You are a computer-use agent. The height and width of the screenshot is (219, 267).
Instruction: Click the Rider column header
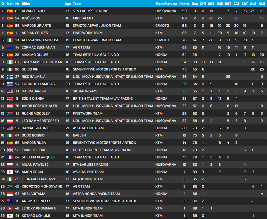[x=26, y=4]
